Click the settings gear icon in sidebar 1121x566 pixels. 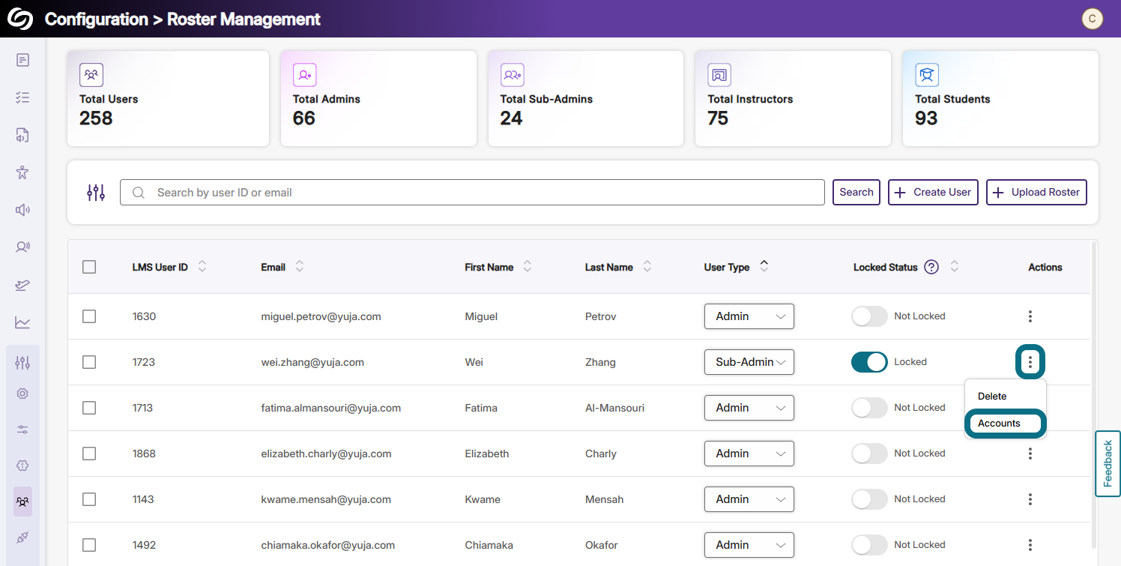22,394
